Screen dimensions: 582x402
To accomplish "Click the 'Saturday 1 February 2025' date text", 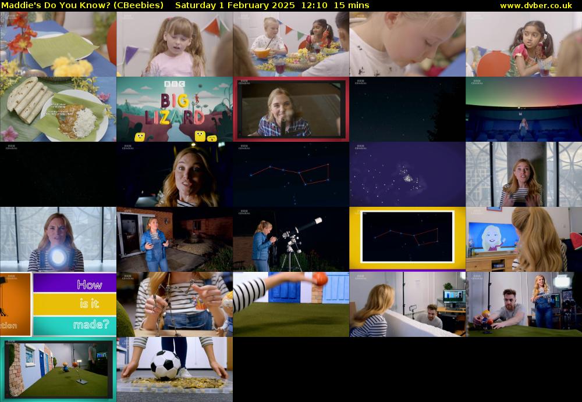I will click(x=235, y=6).
